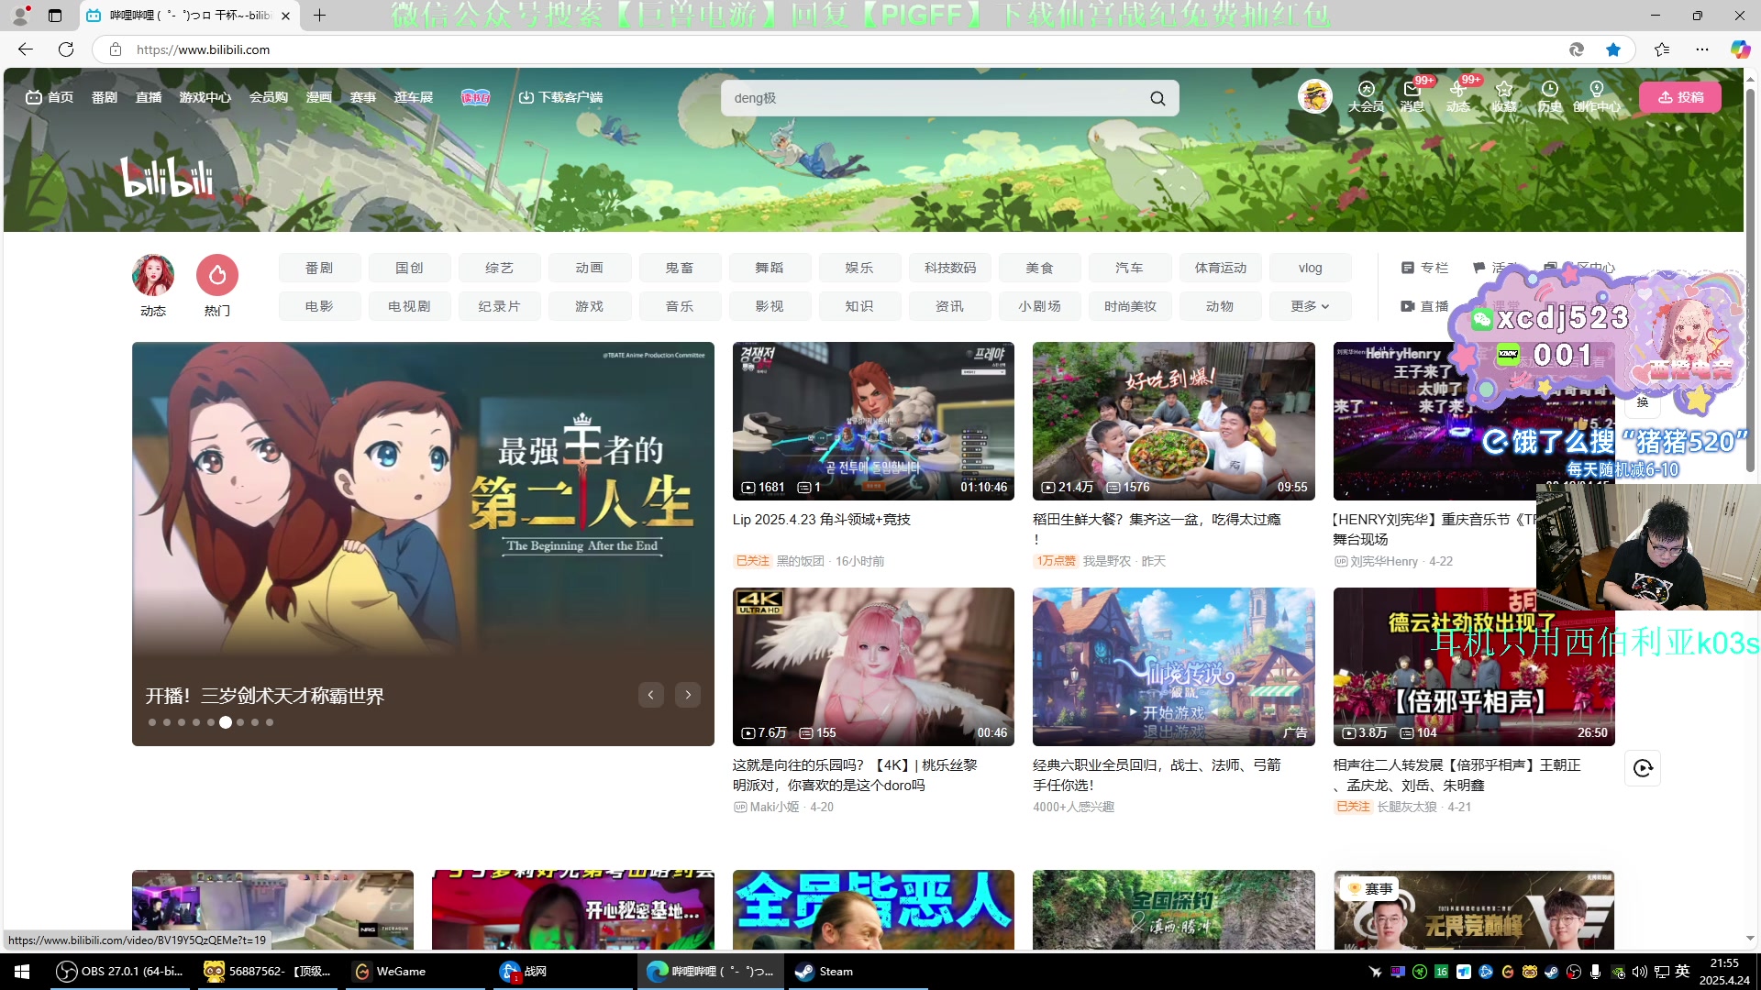Image resolution: width=1761 pixels, height=990 pixels.
Task: Open Copilot icon in browser toolbar
Action: click(x=1740, y=49)
